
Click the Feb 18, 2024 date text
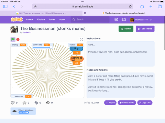92,103
